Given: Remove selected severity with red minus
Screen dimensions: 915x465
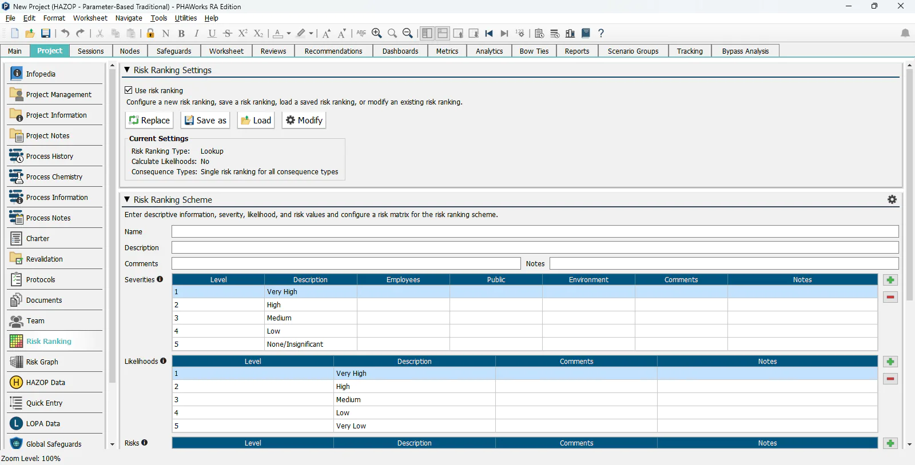Looking at the screenshot, I should [x=890, y=297].
